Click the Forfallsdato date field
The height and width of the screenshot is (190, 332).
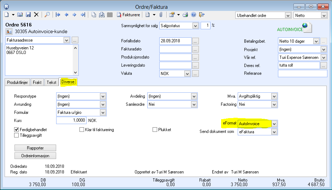tap(175, 41)
